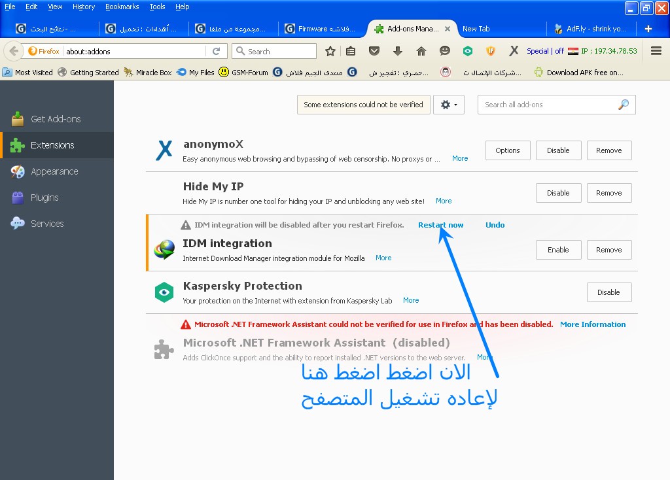
Task: Click the Kaspersky Protection hexagon icon
Action: click(164, 292)
